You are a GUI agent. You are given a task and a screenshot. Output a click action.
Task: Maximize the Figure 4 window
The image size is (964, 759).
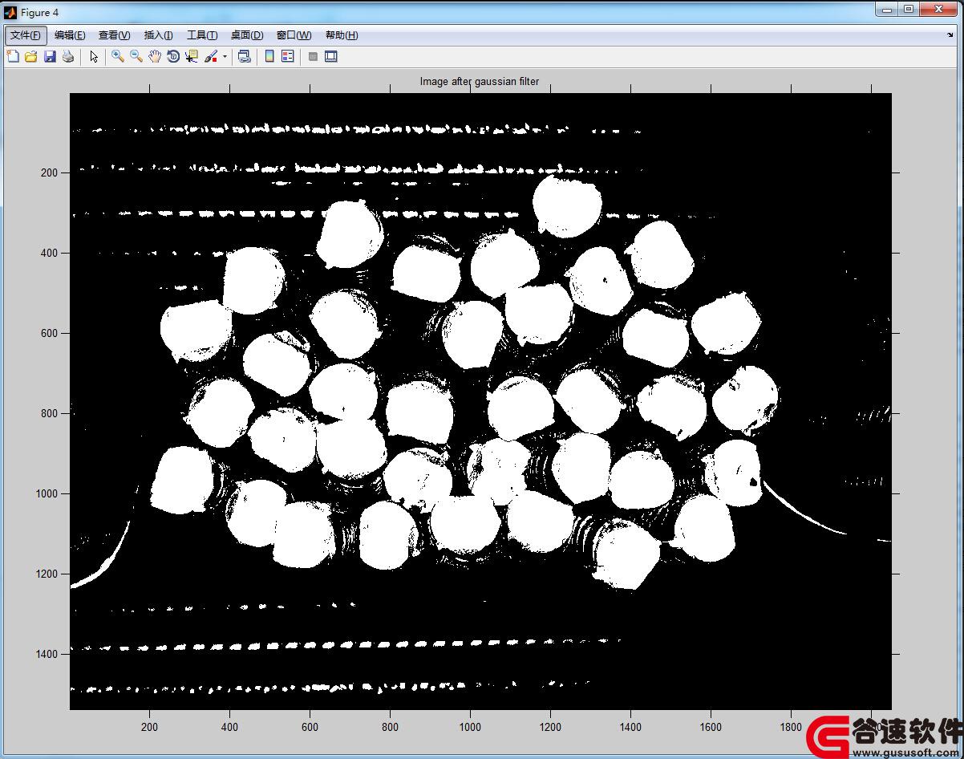pyautogui.click(x=908, y=10)
